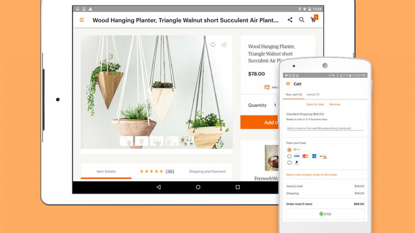Open the star reviews (36) tab
This screenshot has height=233, width=415.
point(157,172)
